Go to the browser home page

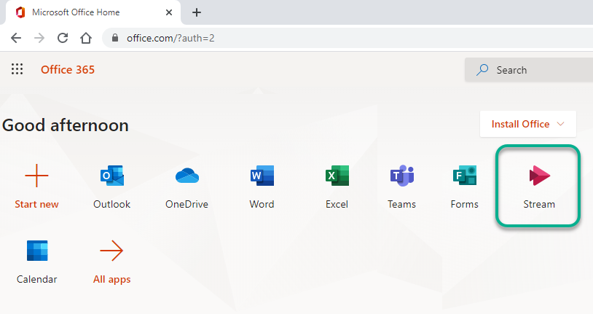click(86, 38)
